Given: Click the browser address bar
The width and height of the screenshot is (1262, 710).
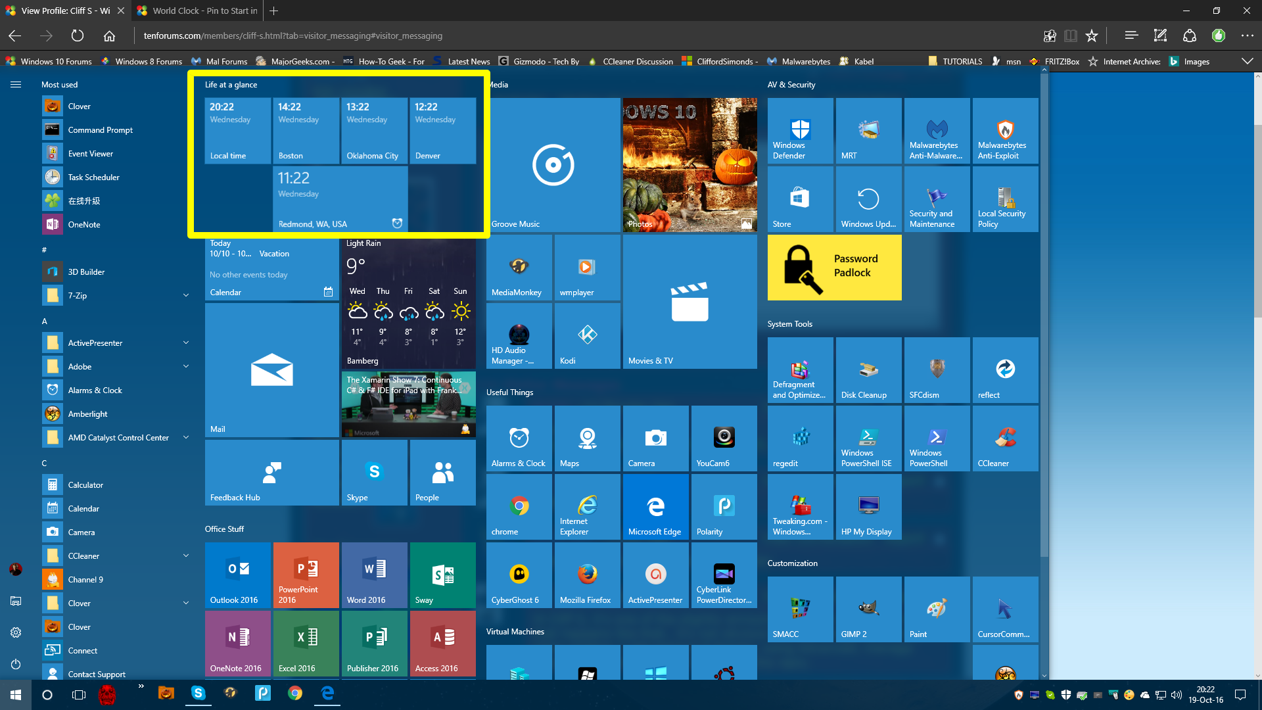Looking at the screenshot, I should tap(585, 35).
